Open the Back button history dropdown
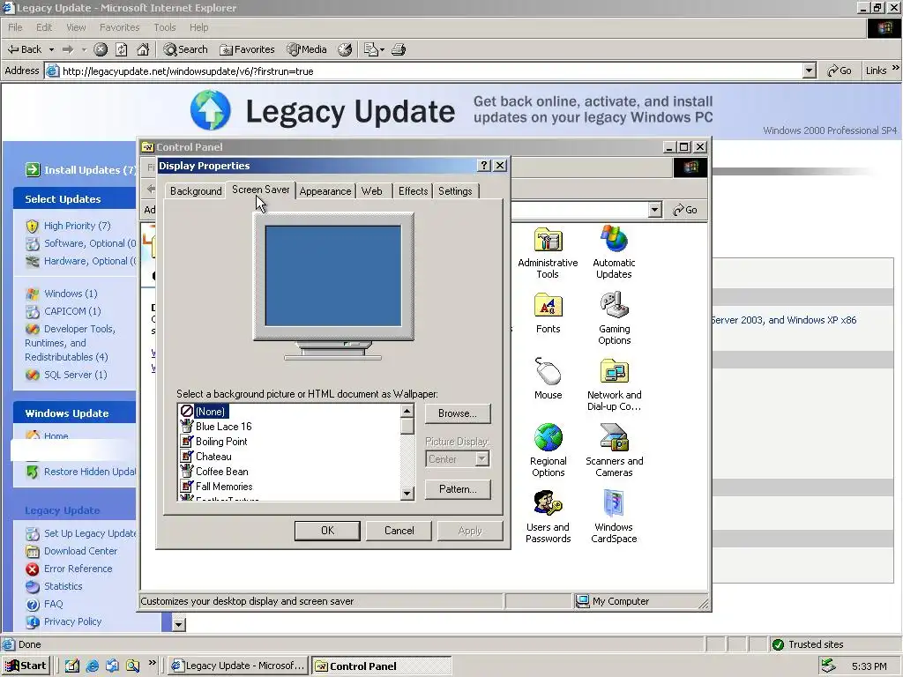The image size is (903, 677). click(x=51, y=49)
